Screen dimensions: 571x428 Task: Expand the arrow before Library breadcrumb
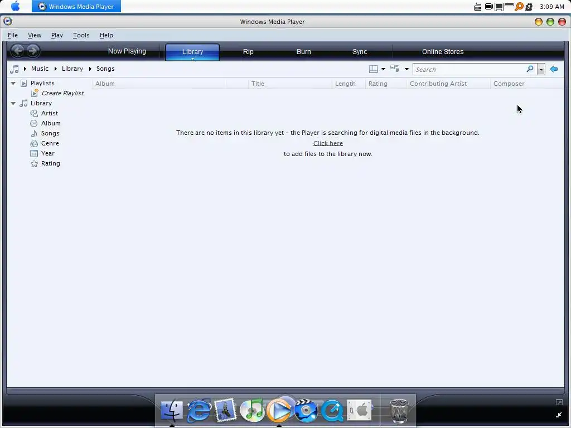[x=55, y=69]
